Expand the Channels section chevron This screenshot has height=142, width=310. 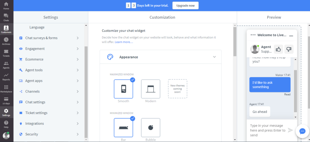pos(78,91)
